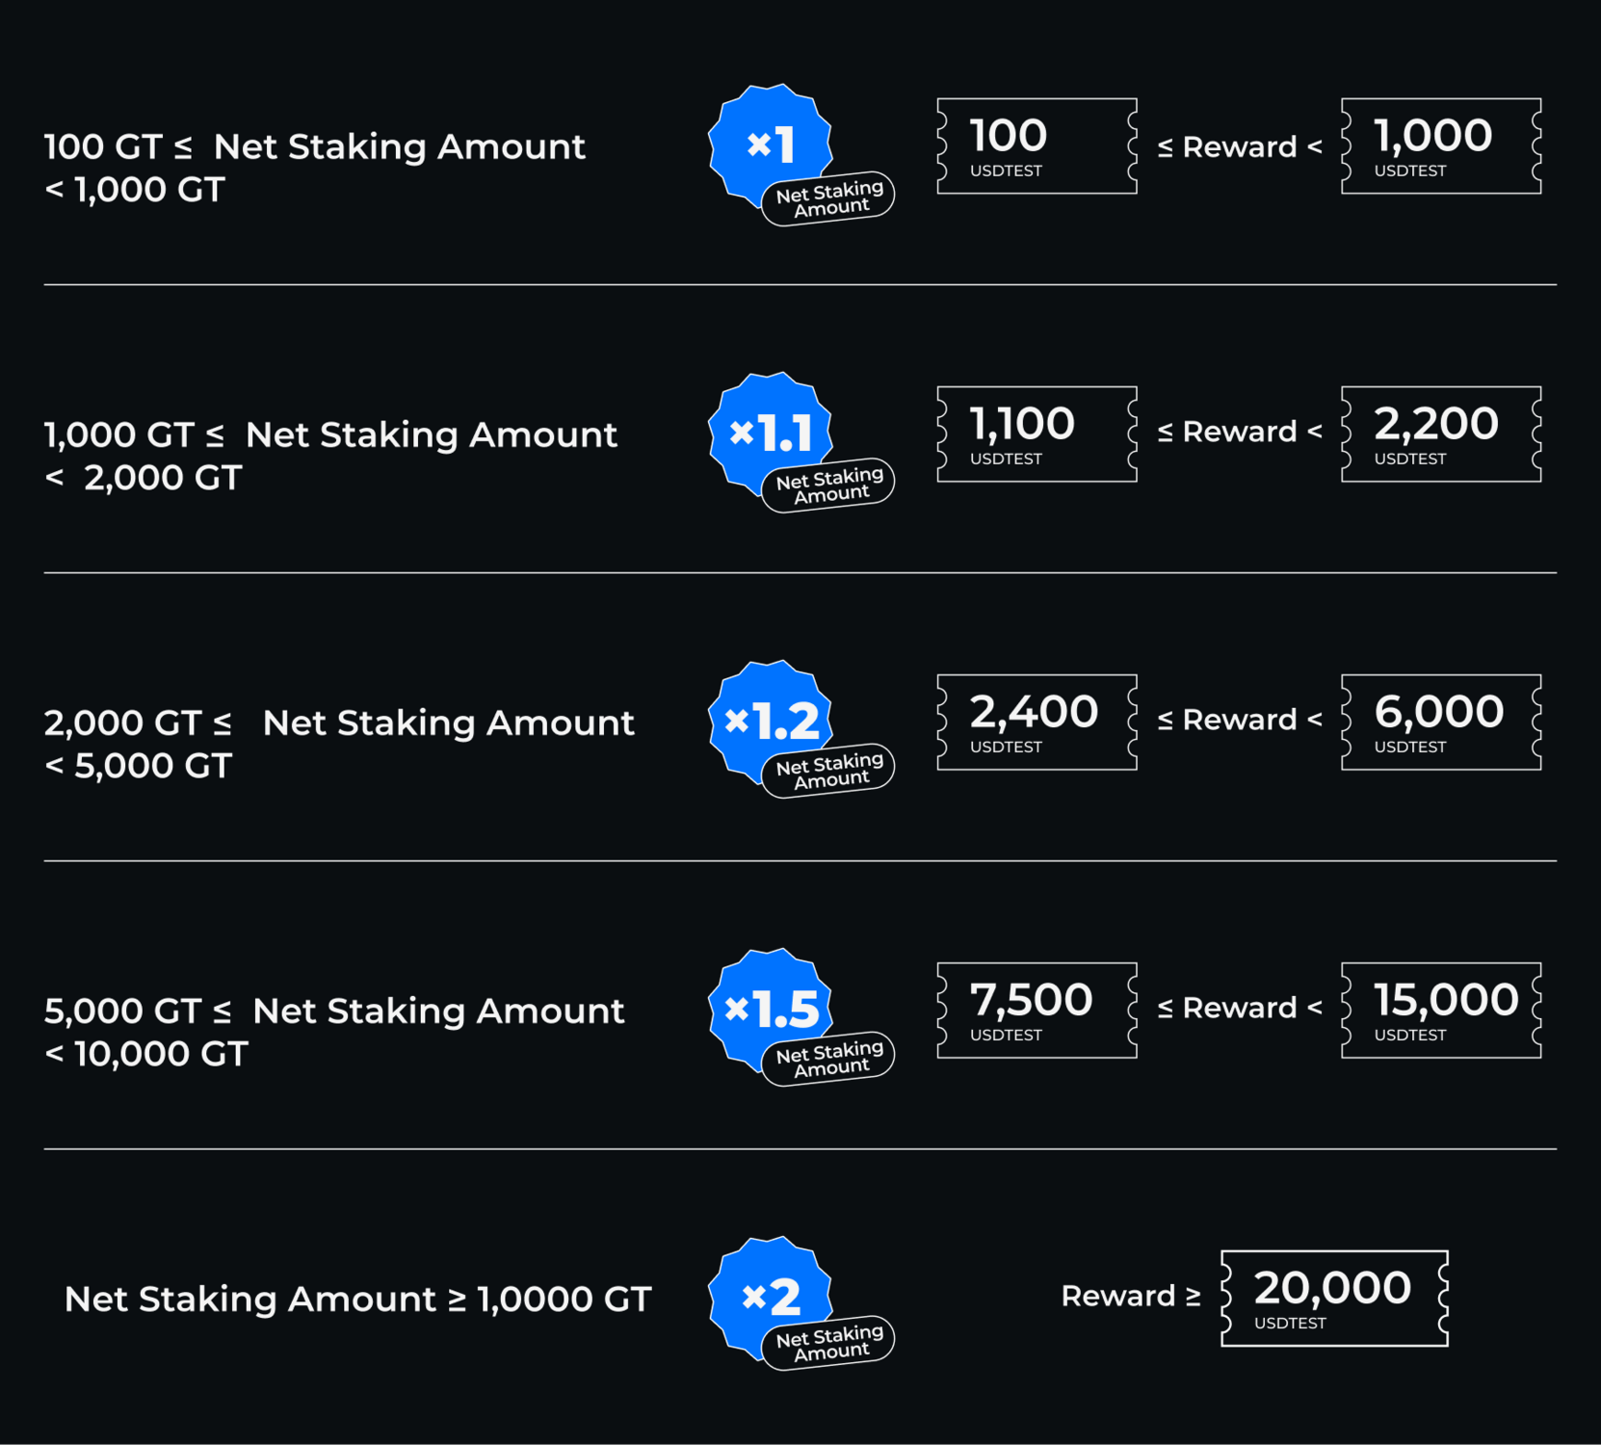Click the blue ×1.2 multiplier badge

(771, 721)
